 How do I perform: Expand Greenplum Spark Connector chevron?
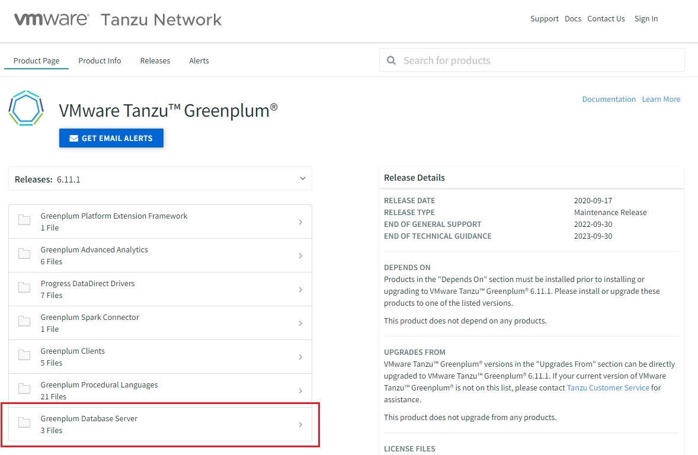tap(300, 323)
